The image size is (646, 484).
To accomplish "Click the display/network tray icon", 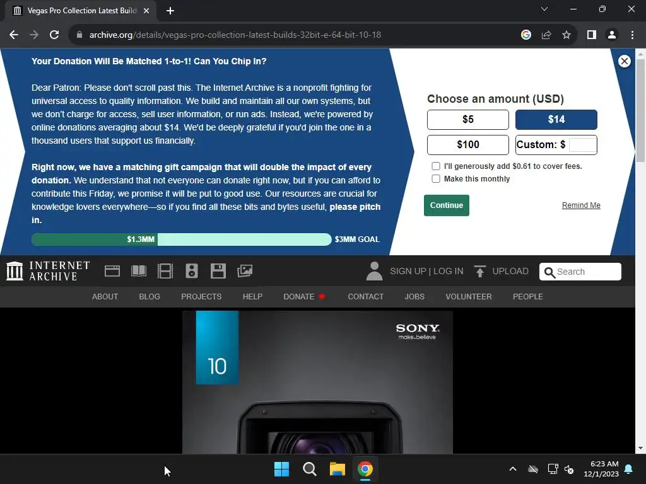I will [553, 469].
